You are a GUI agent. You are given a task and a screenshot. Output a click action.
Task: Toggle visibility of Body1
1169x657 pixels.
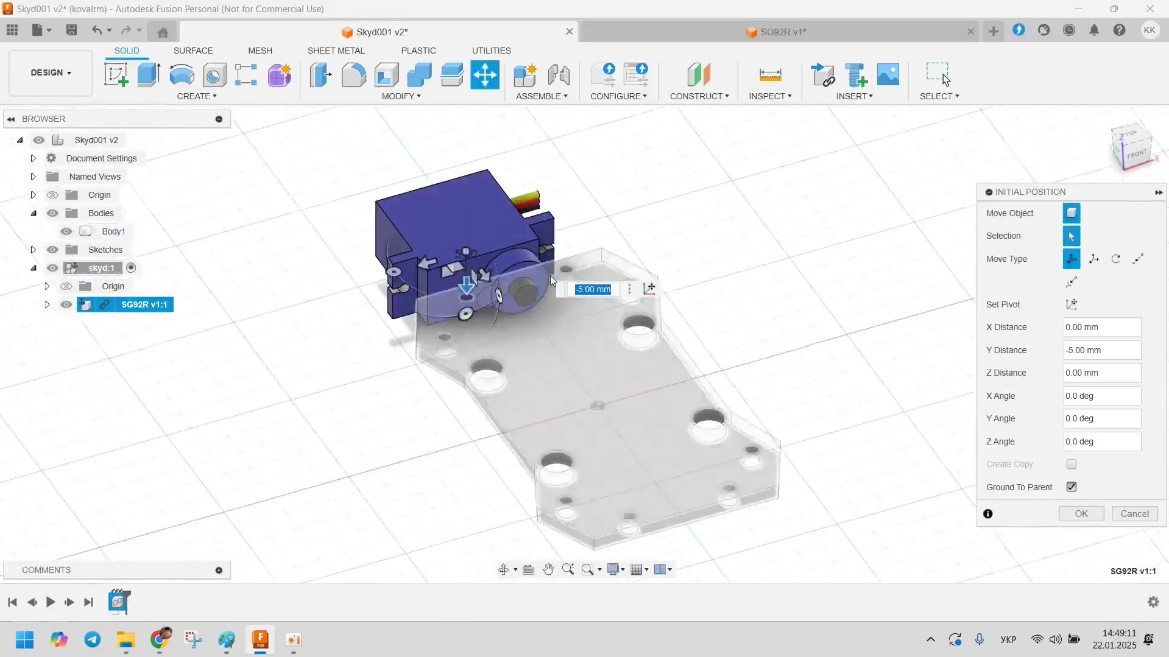(66, 231)
